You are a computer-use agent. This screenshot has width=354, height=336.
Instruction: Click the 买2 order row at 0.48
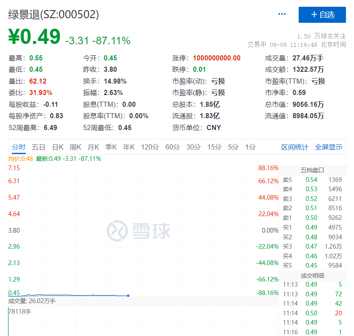click(312, 237)
